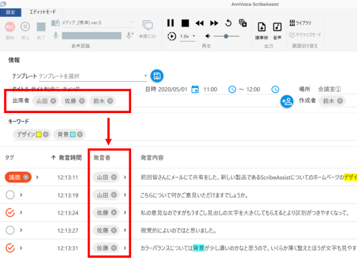The width and height of the screenshot is (357, 258).
Task: Fast forward with the double-right arrows
Action: 214,23
